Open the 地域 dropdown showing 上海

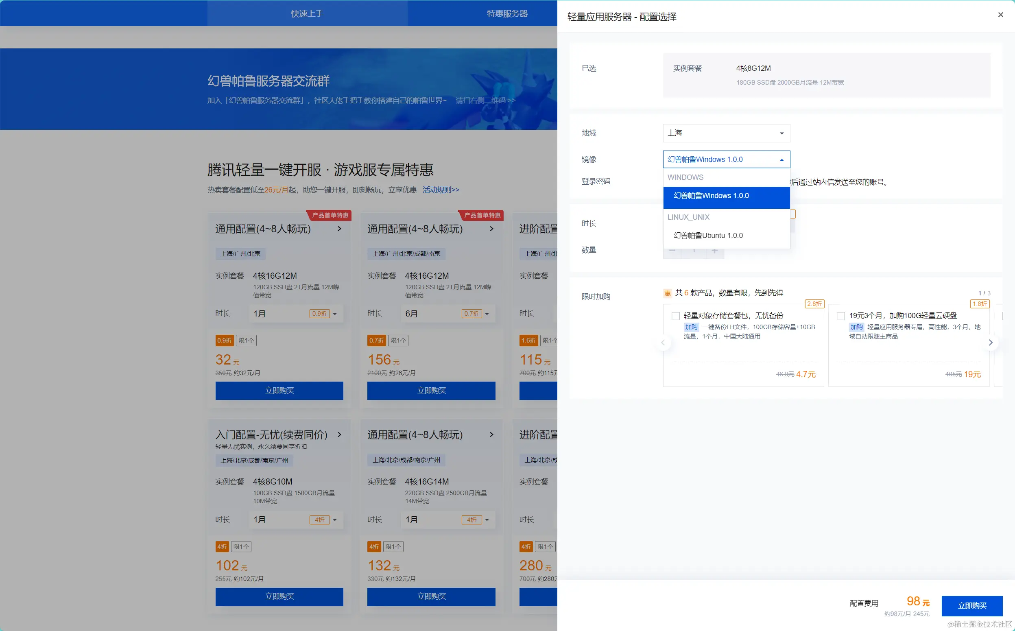(726, 133)
